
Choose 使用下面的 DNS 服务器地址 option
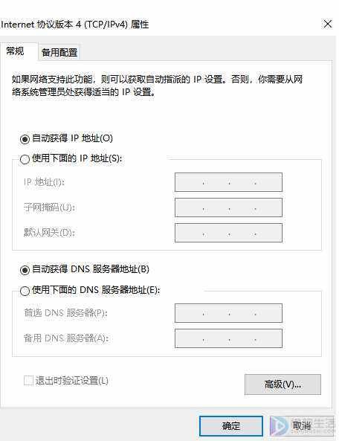pos(25,291)
